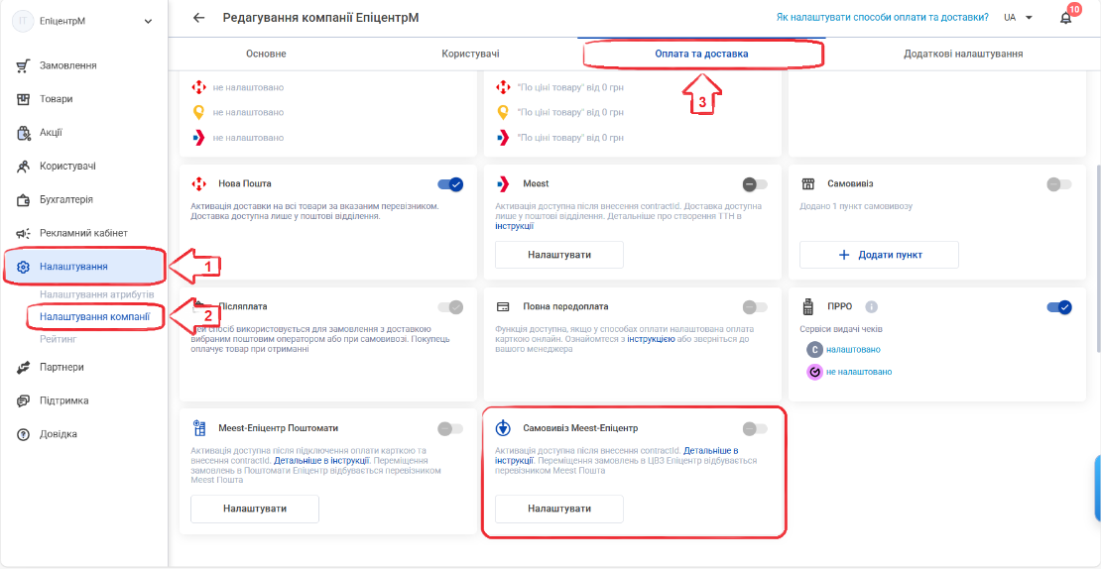
Task: Toggle Повна передоплата switch
Action: [x=755, y=307]
